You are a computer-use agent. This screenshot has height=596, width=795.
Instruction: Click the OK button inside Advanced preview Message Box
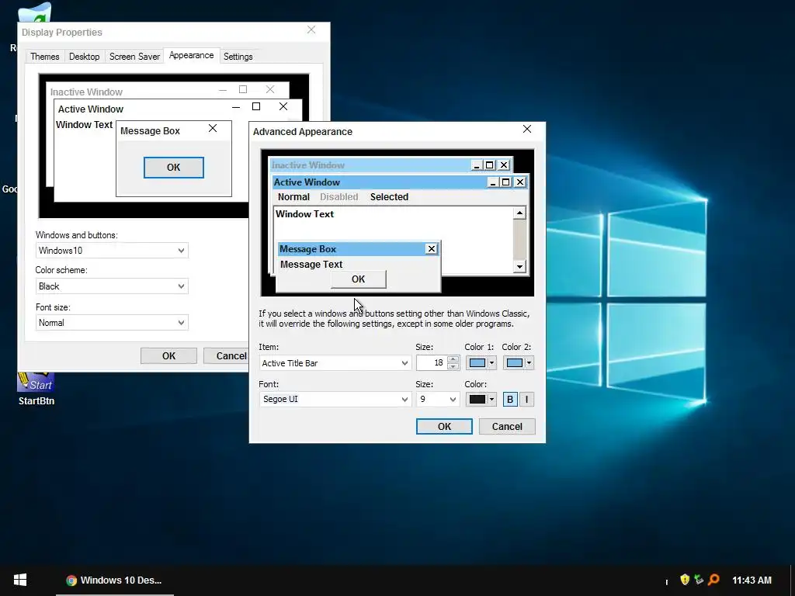click(x=359, y=279)
